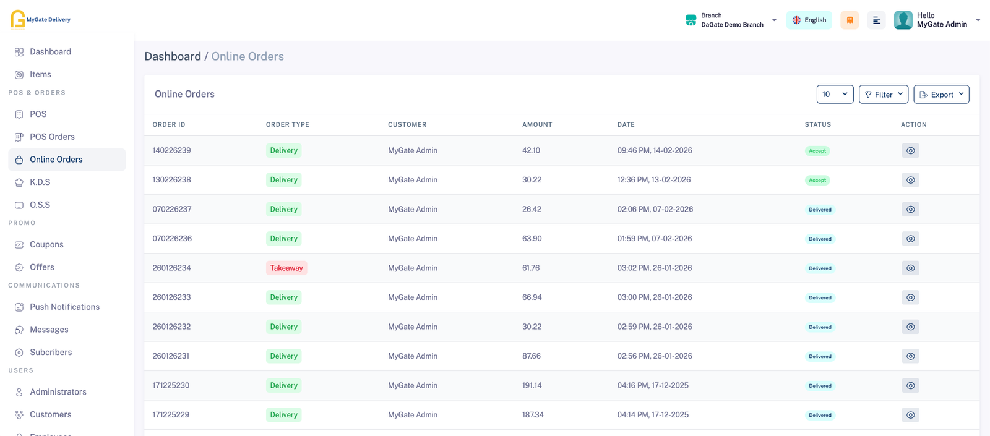Image resolution: width=990 pixels, height=436 pixels.
Task: Switch language using the English button
Action: click(809, 20)
